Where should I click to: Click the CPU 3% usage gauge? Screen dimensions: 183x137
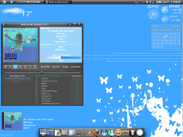pos(154,14)
